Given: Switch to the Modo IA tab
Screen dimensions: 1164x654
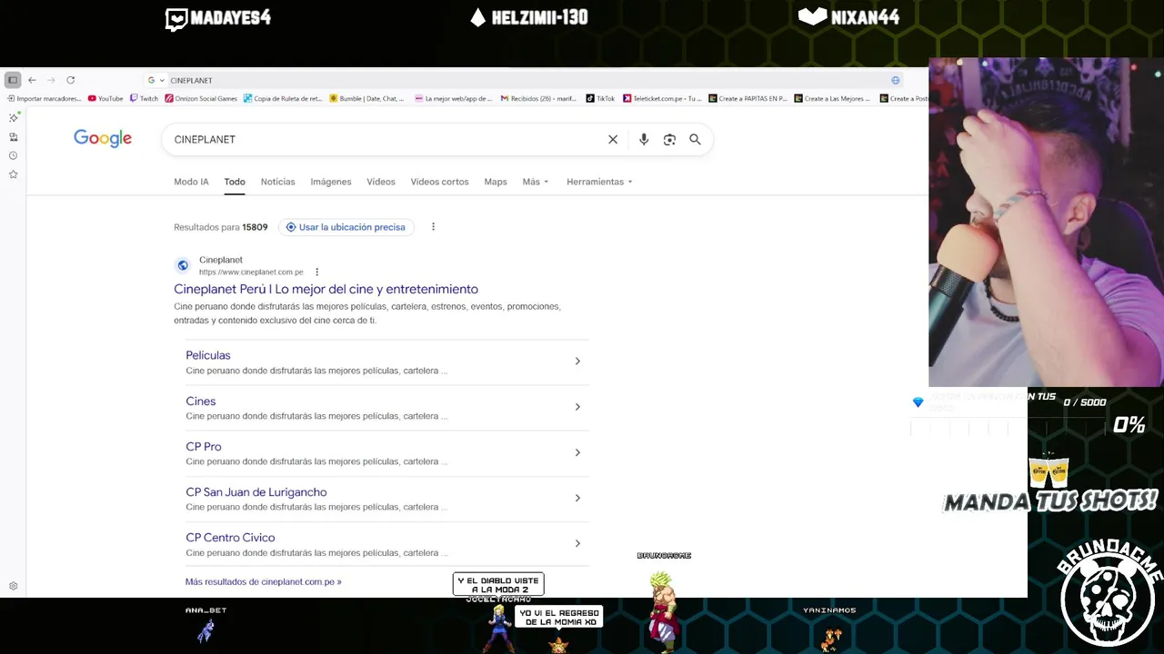Looking at the screenshot, I should [191, 182].
